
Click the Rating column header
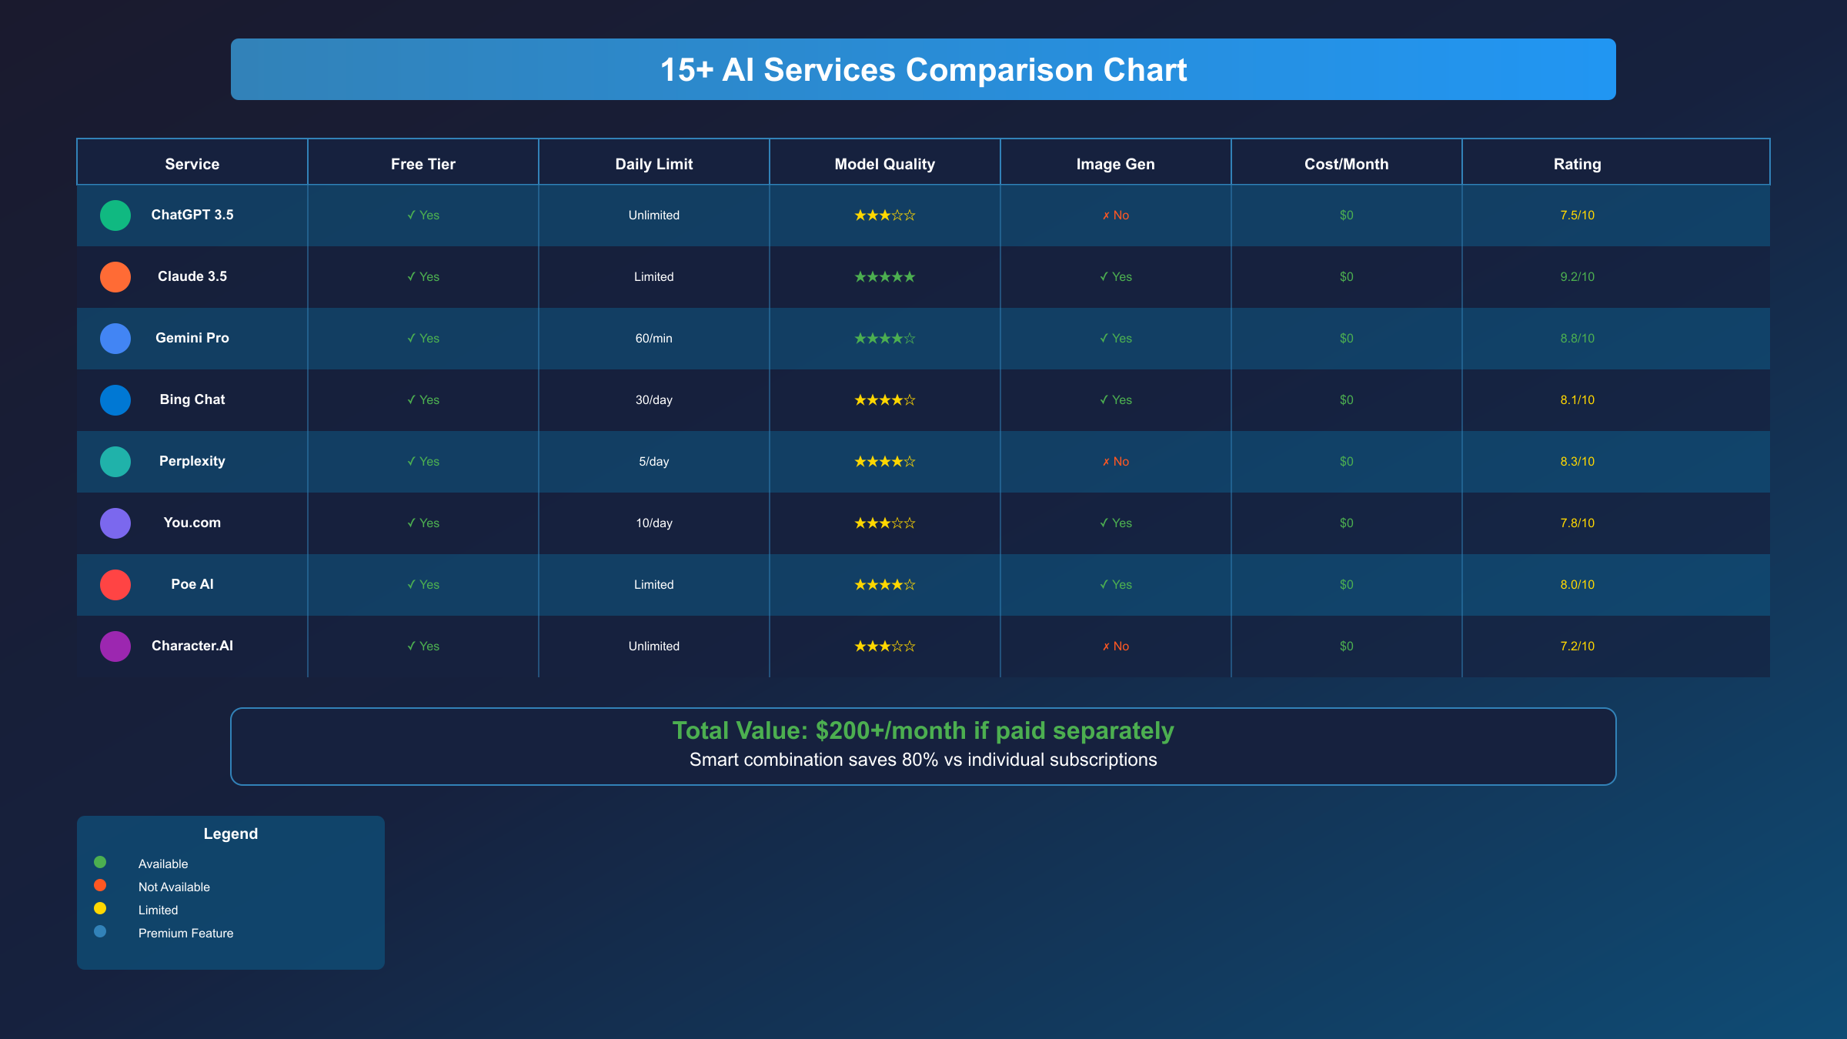point(1578,164)
